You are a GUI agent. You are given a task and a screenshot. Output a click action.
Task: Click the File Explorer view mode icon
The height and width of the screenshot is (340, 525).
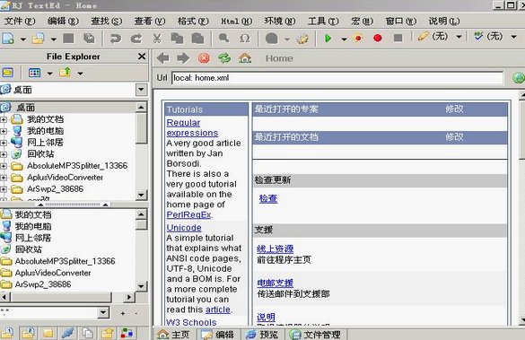(x=34, y=73)
